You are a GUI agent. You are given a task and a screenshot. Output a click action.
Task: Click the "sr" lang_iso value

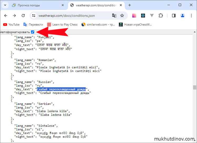coord(39,108)
